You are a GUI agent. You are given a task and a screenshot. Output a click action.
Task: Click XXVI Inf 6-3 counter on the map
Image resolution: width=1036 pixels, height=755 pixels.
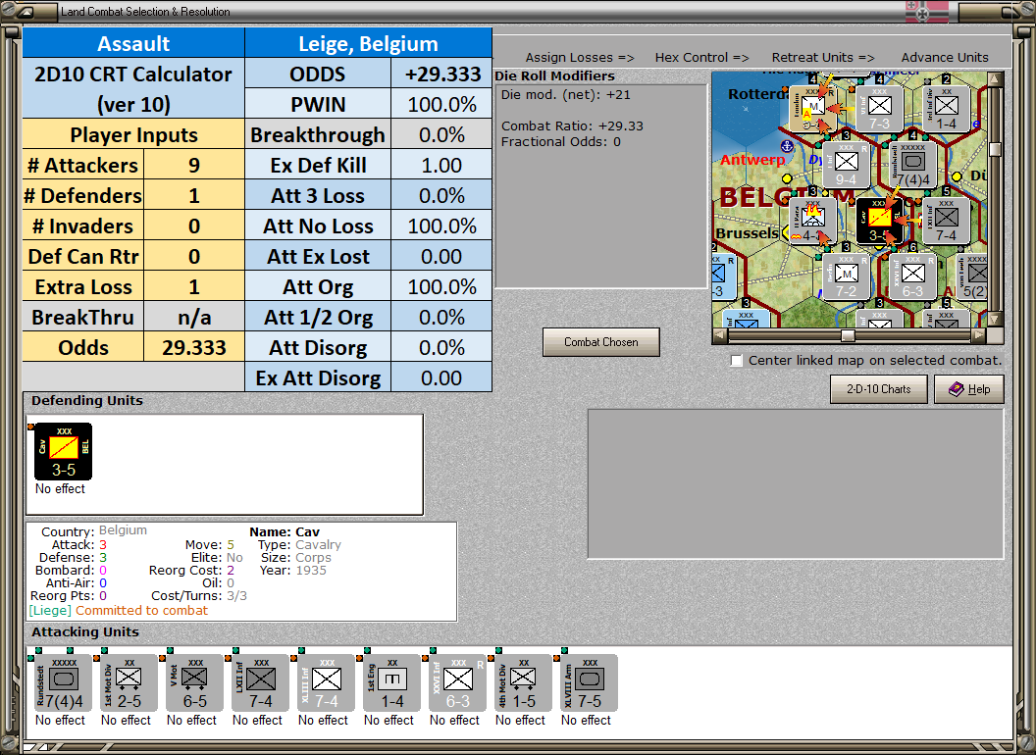[x=913, y=277]
